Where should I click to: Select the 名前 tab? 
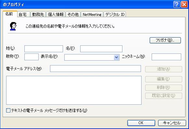coord(10,14)
